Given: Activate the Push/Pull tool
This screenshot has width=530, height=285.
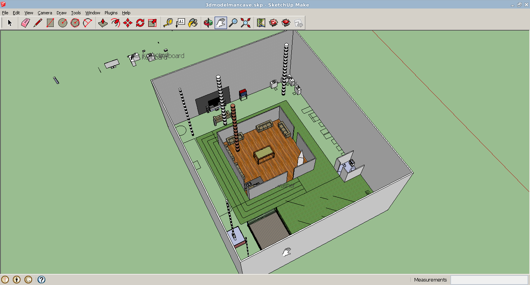Looking at the screenshot, I should [x=103, y=23].
